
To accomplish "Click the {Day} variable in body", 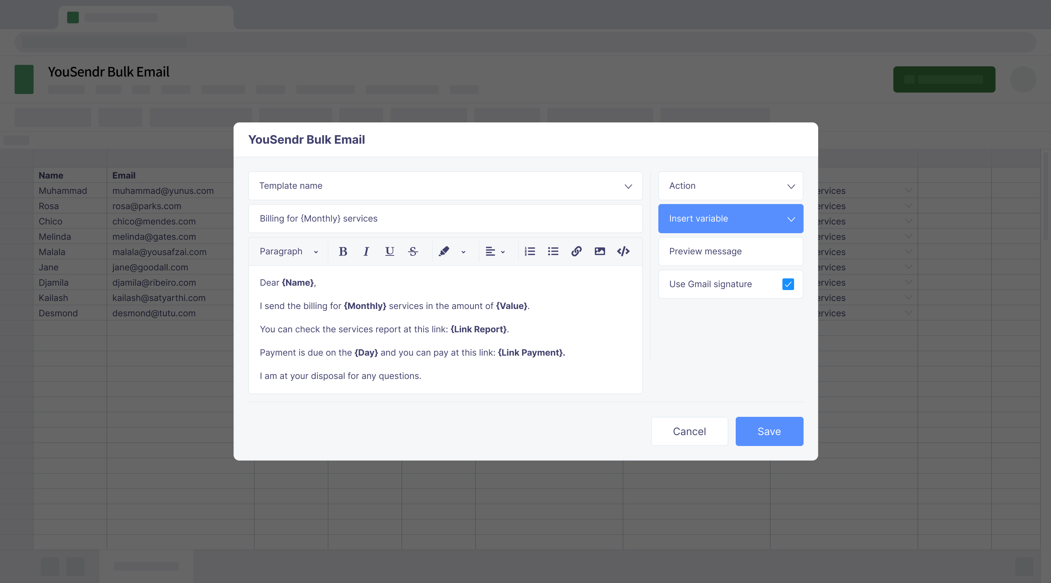I will pos(366,353).
